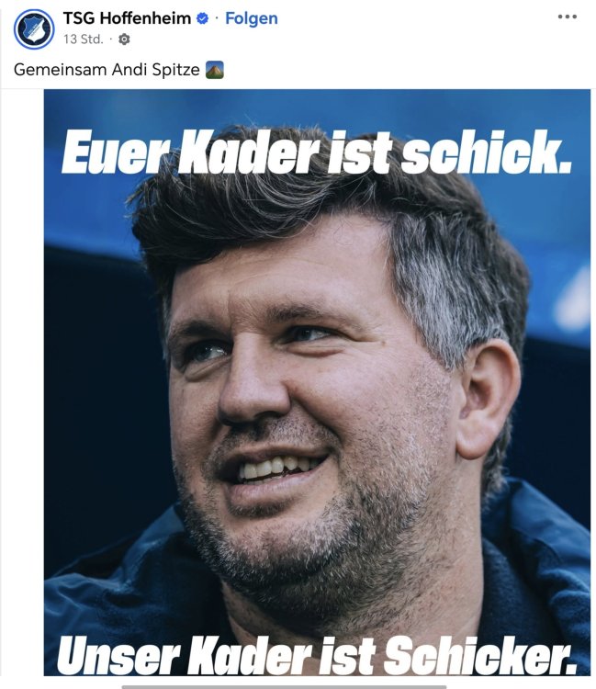This screenshot has height=689, width=596.
Task: Click the word Spitze in the caption
Action: [x=175, y=70]
